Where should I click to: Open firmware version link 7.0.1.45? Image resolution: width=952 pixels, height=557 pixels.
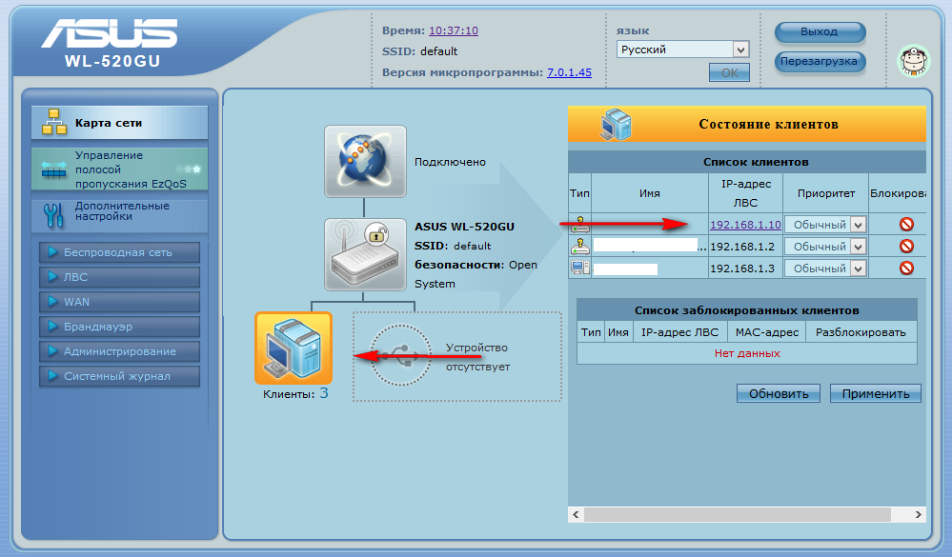(x=570, y=72)
